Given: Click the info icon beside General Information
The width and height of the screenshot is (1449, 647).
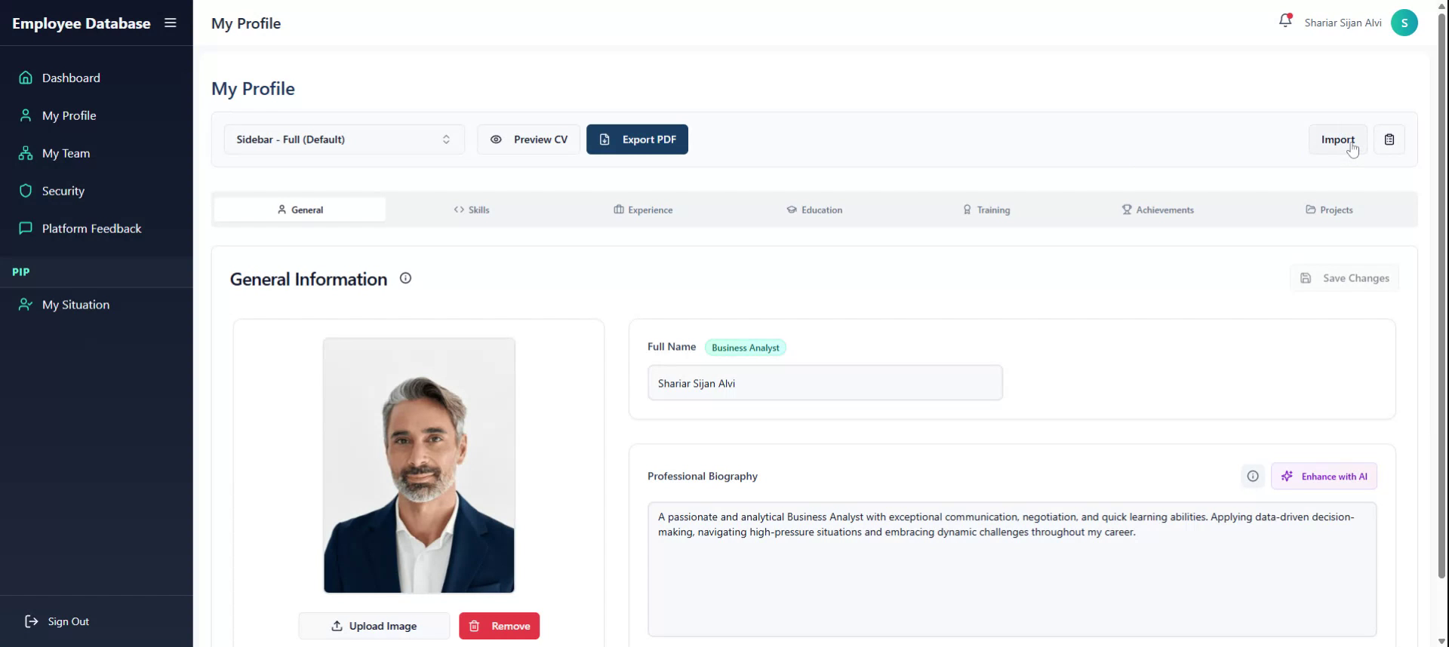Looking at the screenshot, I should tap(405, 278).
